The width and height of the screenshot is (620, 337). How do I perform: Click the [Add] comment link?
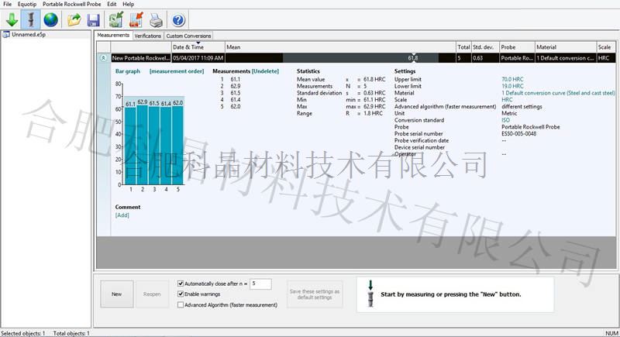[122, 215]
